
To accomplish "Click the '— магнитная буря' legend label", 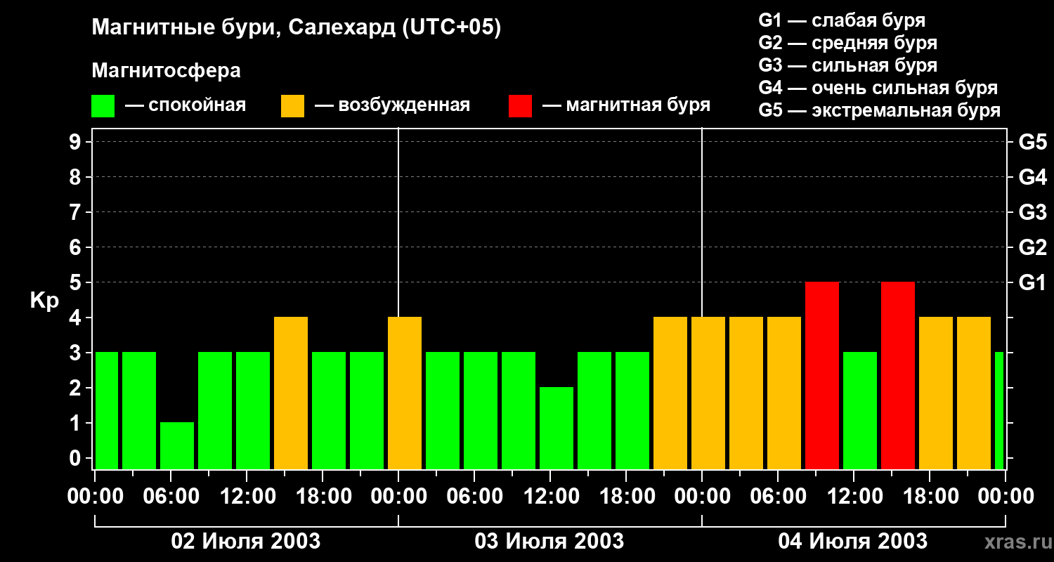I will pos(626,105).
